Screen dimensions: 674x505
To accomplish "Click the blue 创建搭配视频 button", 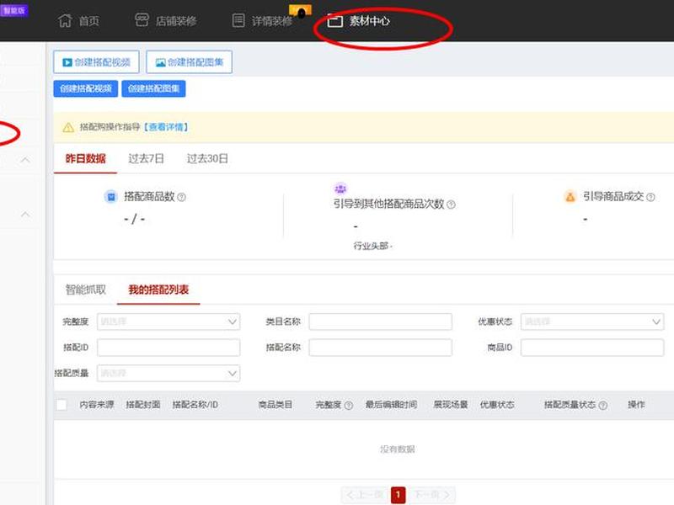I will [86, 88].
